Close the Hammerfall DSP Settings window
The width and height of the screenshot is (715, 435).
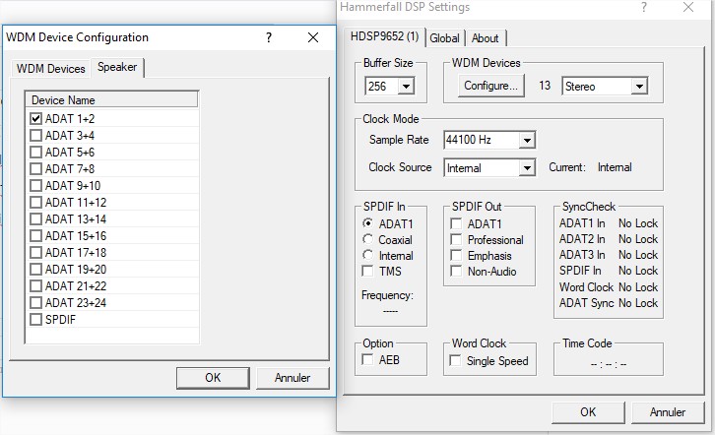click(x=688, y=7)
